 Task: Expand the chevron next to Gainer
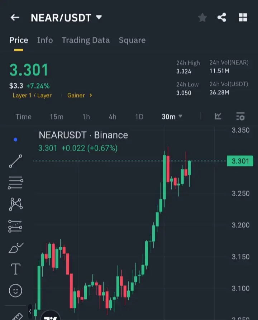pyautogui.click(x=91, y=95)
